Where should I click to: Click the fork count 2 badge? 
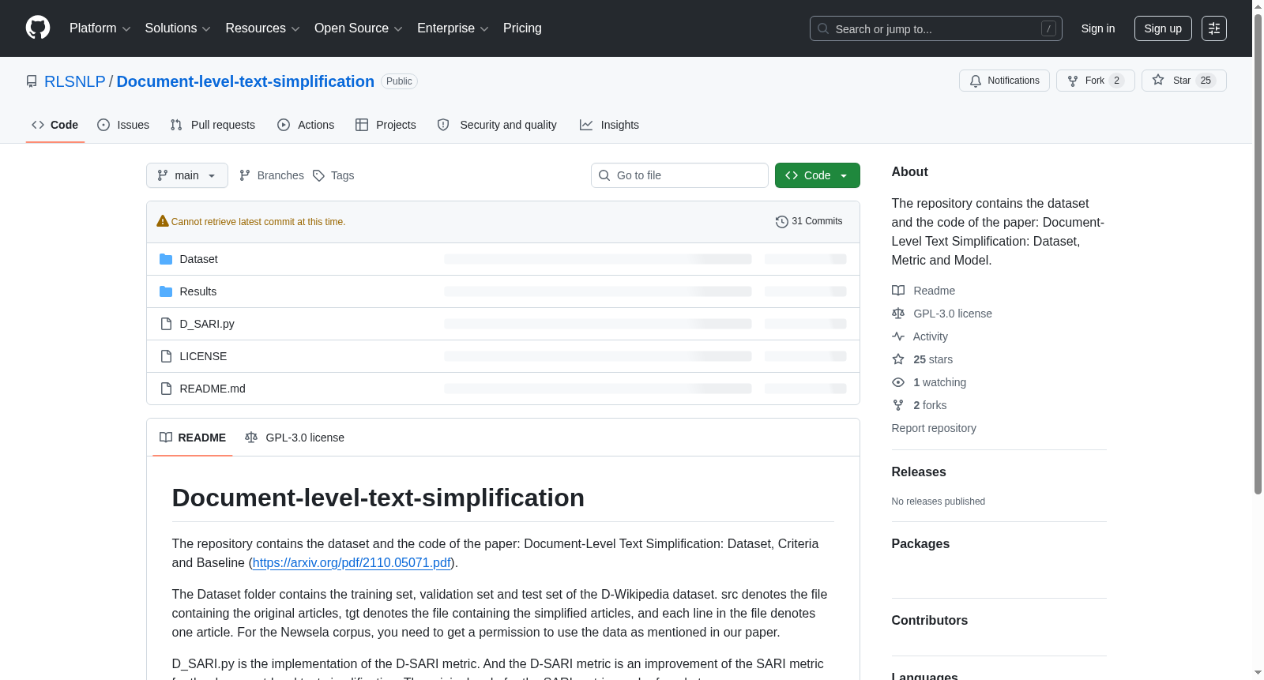(1116, 81)
